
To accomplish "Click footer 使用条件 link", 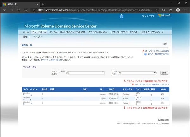I will pyautogui.click(x=127, y=124).
